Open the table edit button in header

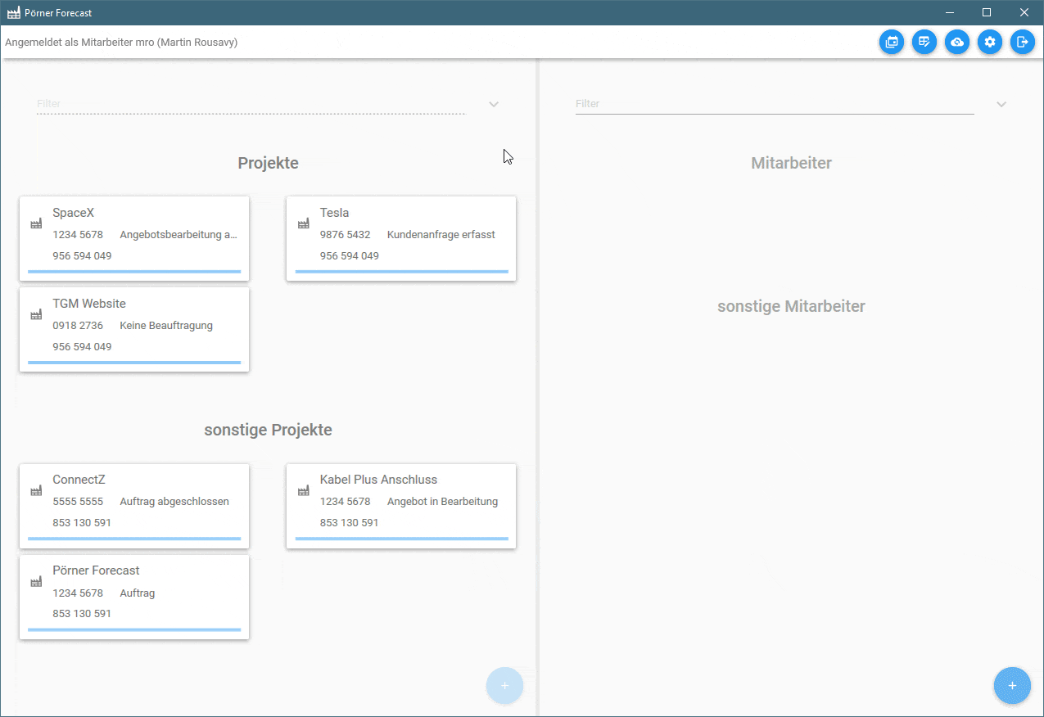[924, 42]
